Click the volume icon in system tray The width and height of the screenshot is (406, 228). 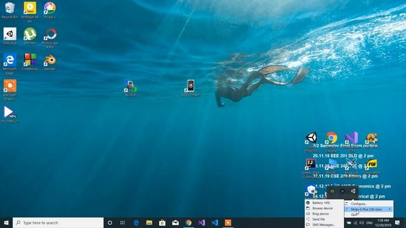(x=362, y=222)
